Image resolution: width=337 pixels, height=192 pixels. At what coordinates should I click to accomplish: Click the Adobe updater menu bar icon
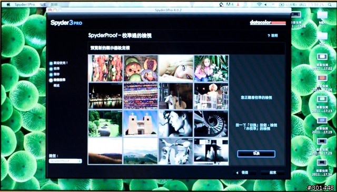click(230, 5)
